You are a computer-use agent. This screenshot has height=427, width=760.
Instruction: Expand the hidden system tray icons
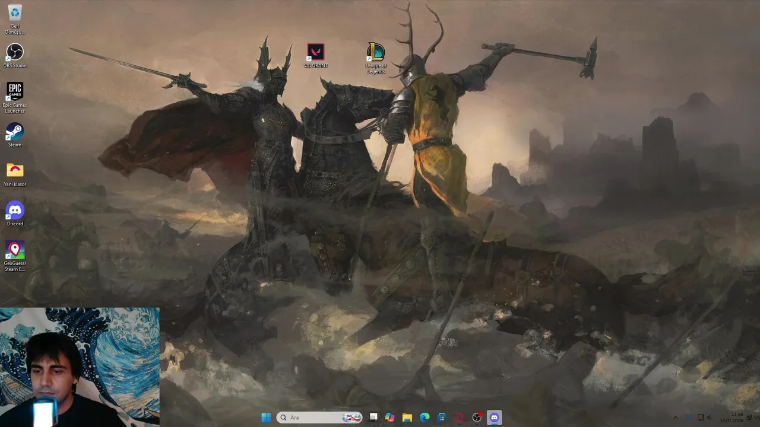pyautogui.click(x=675, y=418)
